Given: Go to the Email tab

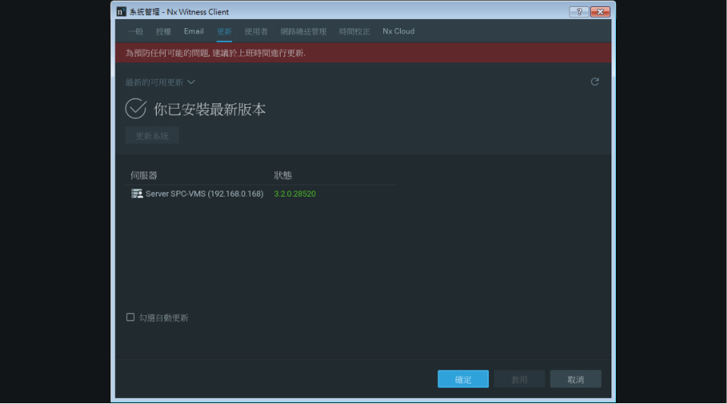Looking at the screenshot, I should pyautogui.click(x=194, y=31).
